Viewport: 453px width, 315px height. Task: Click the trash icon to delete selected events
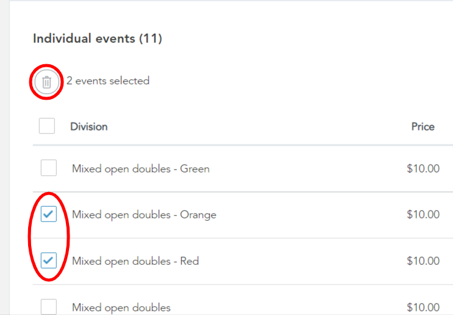(46, 82)
